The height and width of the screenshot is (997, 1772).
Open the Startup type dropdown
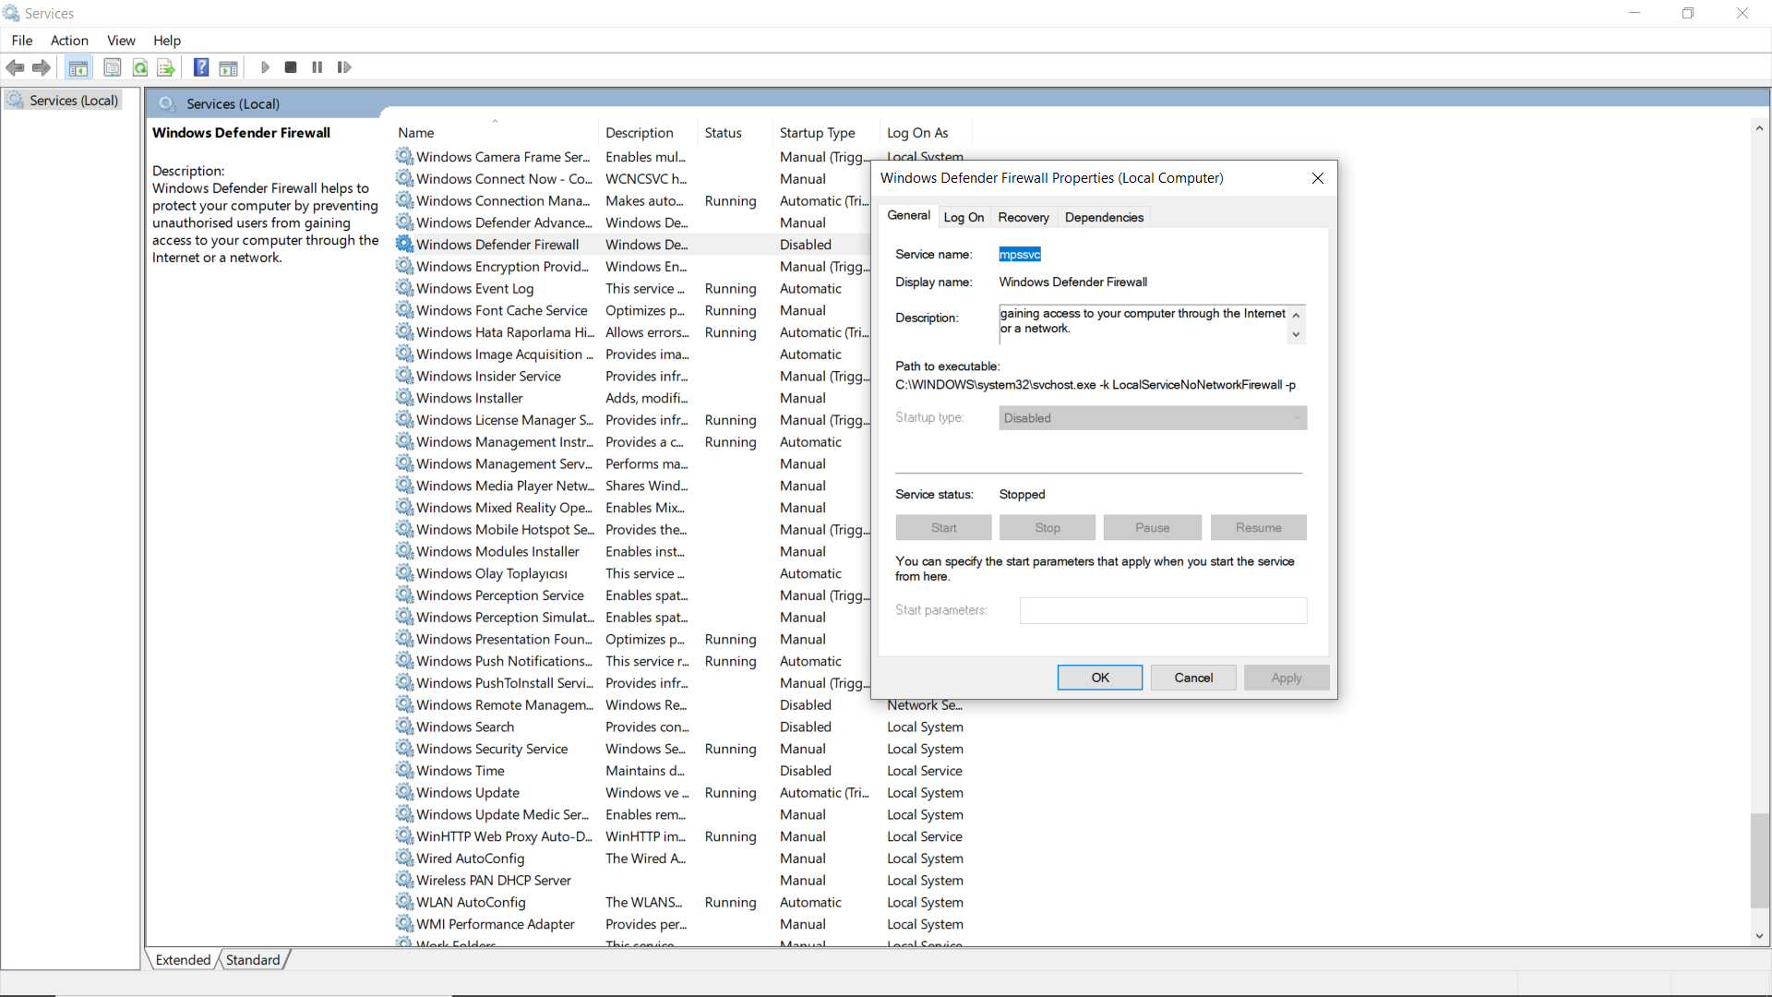[x=1153, y=418]
